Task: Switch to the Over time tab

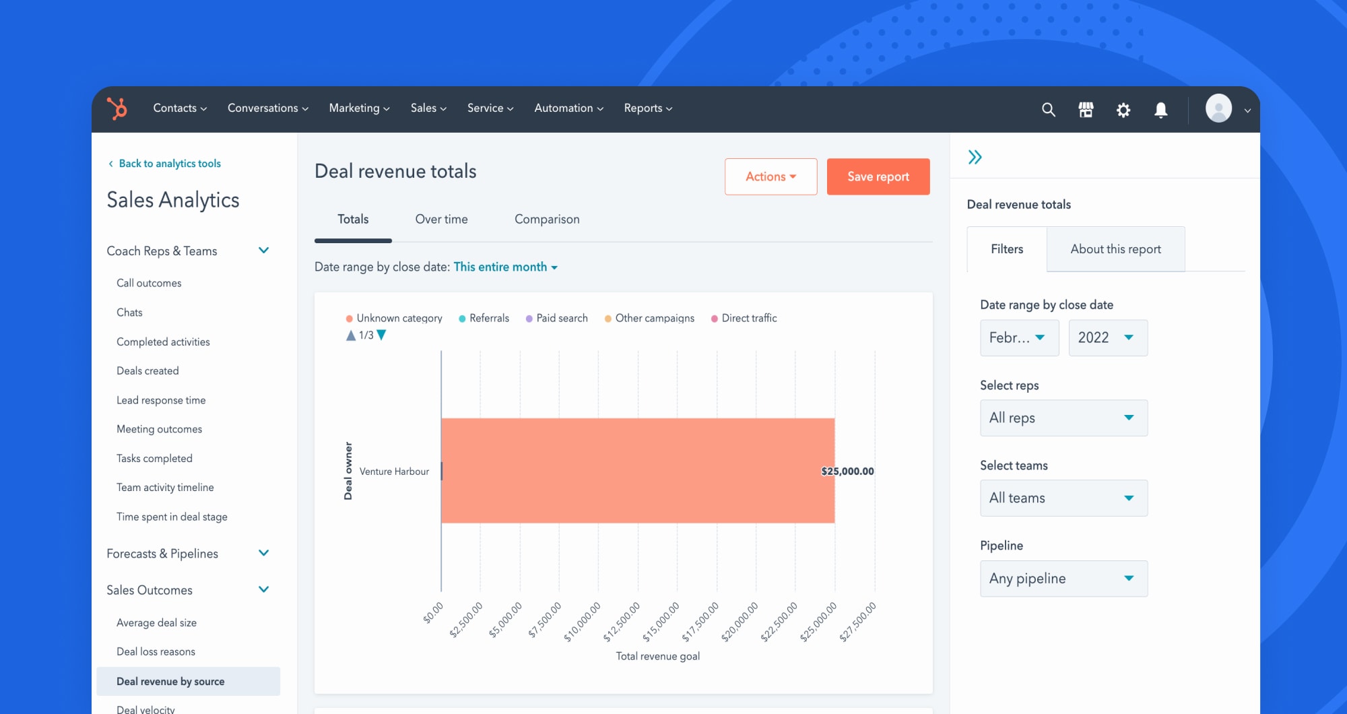Action: [441, 219]
